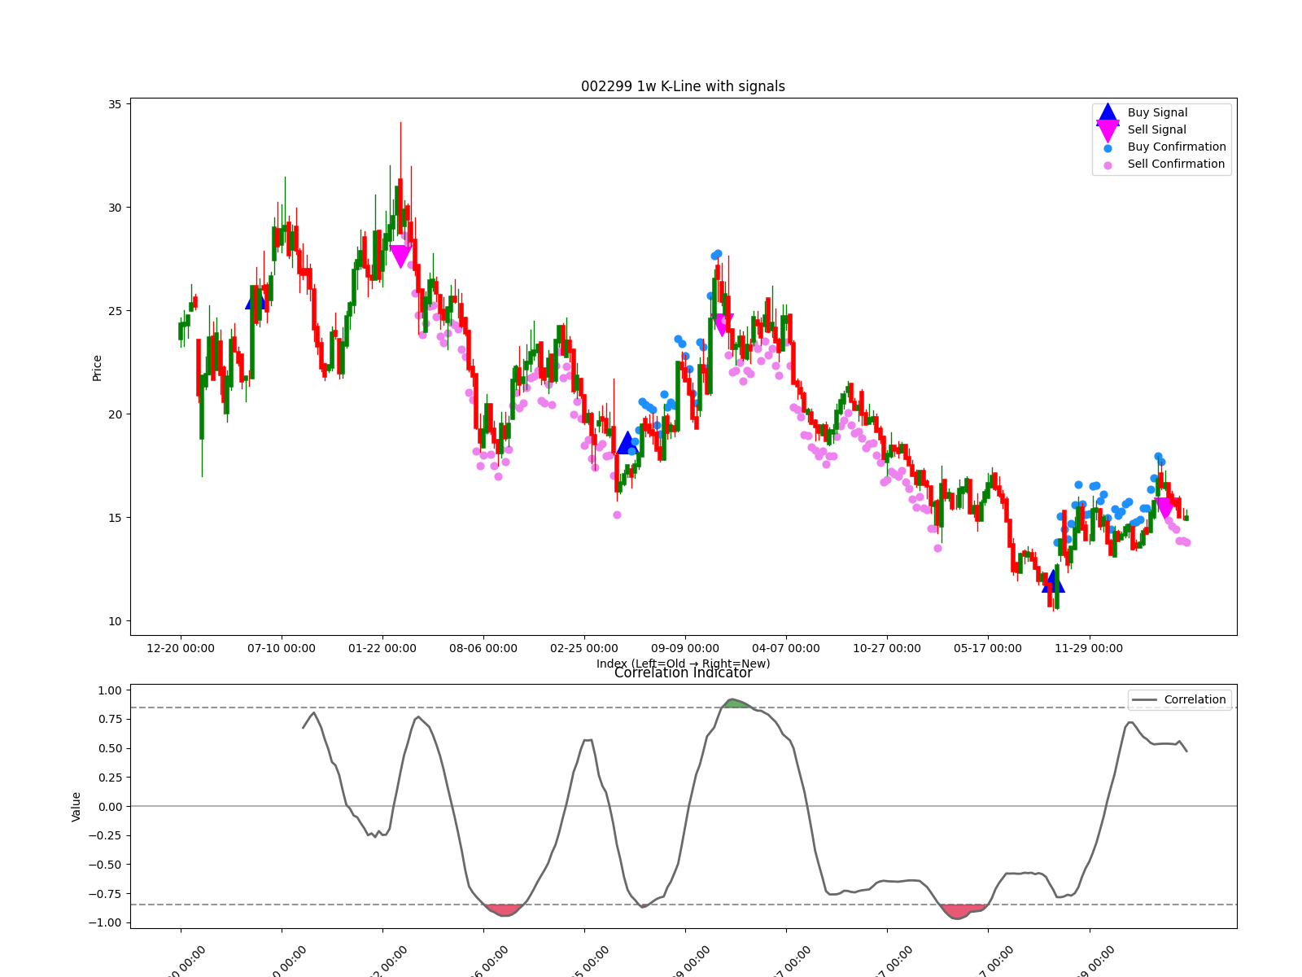Click the correlation axis tick 1.00
The width and height of the screenshot is (1302, 977).
click(109, 690)
